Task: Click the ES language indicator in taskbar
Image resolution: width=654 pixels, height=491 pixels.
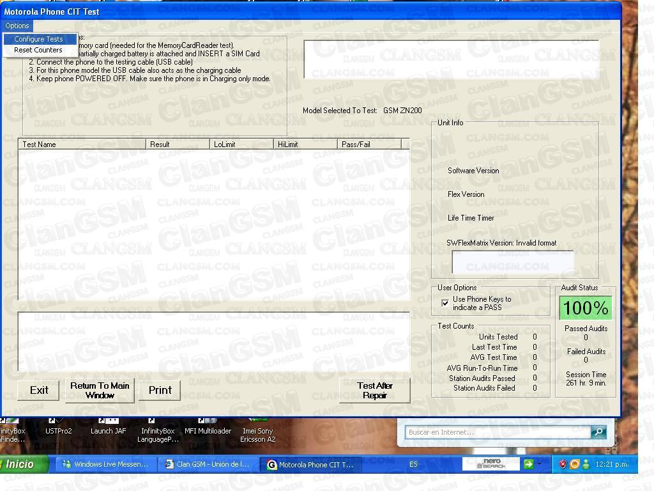Action: point(413,464)
